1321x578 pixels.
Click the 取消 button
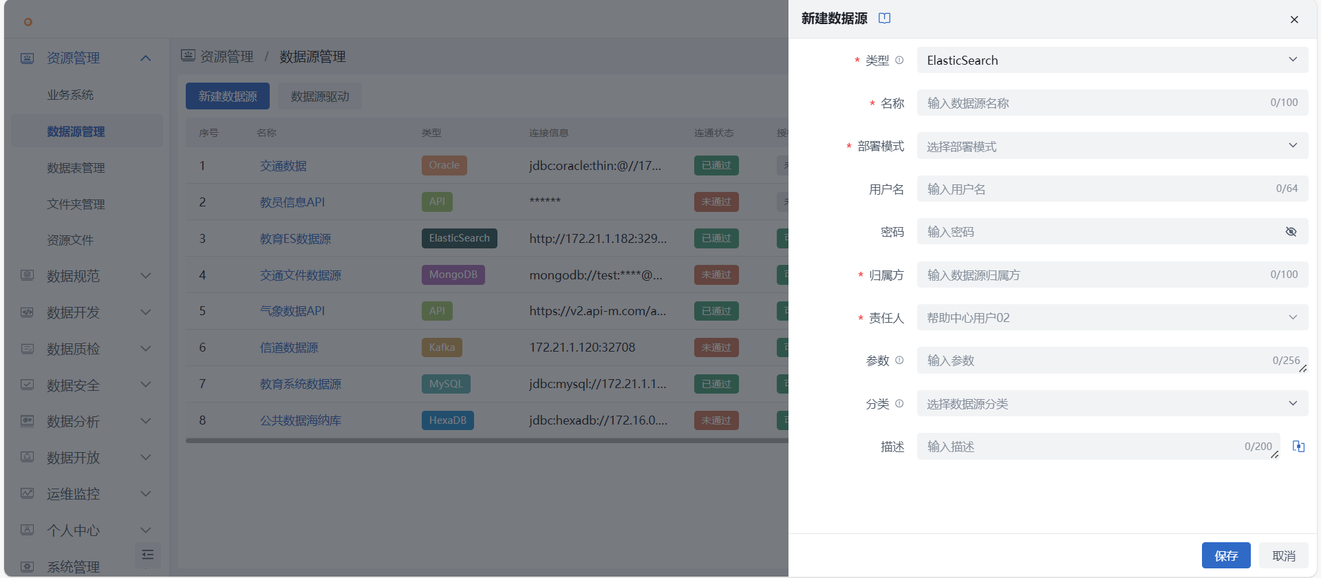point(1284,555)
